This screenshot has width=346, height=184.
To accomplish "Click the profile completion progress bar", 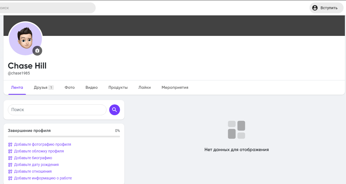I will pyautogui.click(x=64, y=137).
